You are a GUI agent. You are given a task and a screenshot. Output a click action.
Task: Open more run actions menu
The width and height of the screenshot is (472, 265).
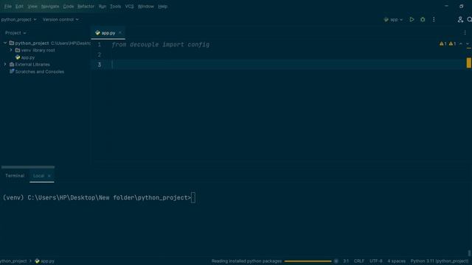[x=434, y=20]
